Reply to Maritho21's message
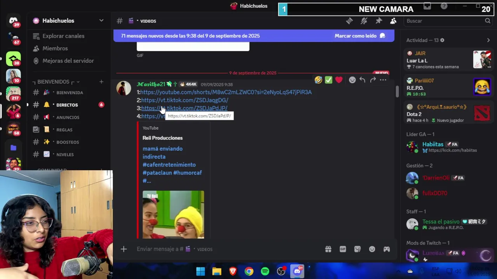This screenshot has height=279, width=497. 362,80
